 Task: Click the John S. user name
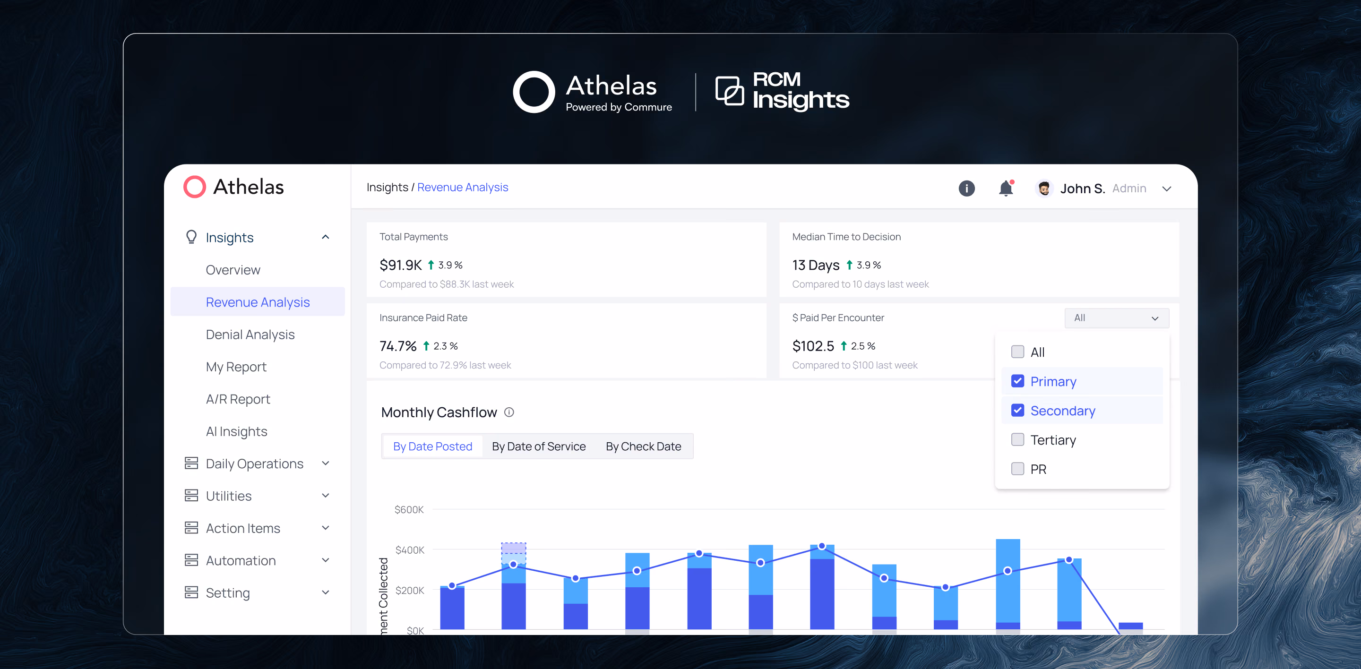[1082, 189]
